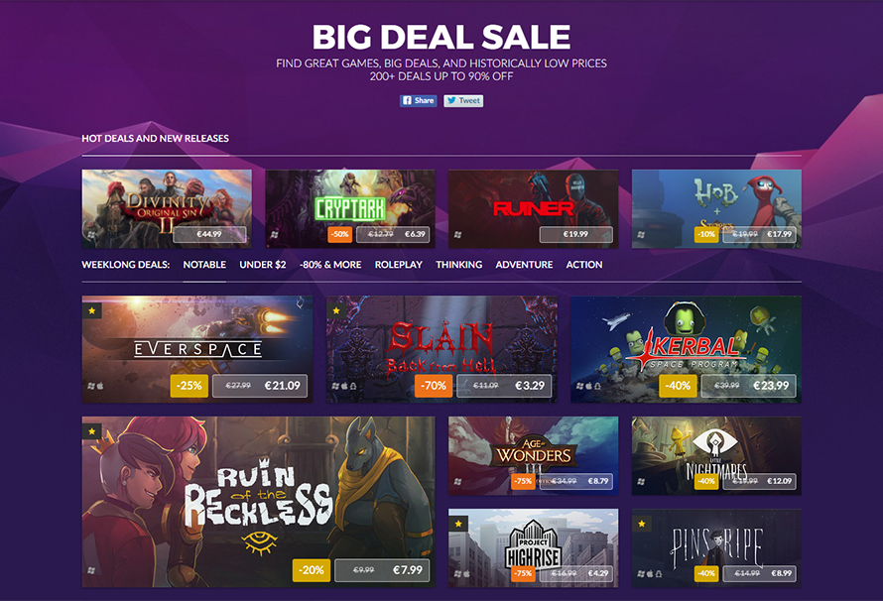The height and width of the screenshot is (601, 883).
Task: Click the -25% discount tag on Everspace
Action: tap(189, 386)
